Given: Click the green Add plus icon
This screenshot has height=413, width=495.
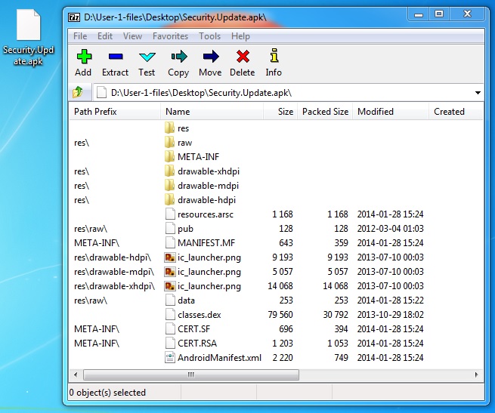Looking at the screenshot, I should [83, 57].
